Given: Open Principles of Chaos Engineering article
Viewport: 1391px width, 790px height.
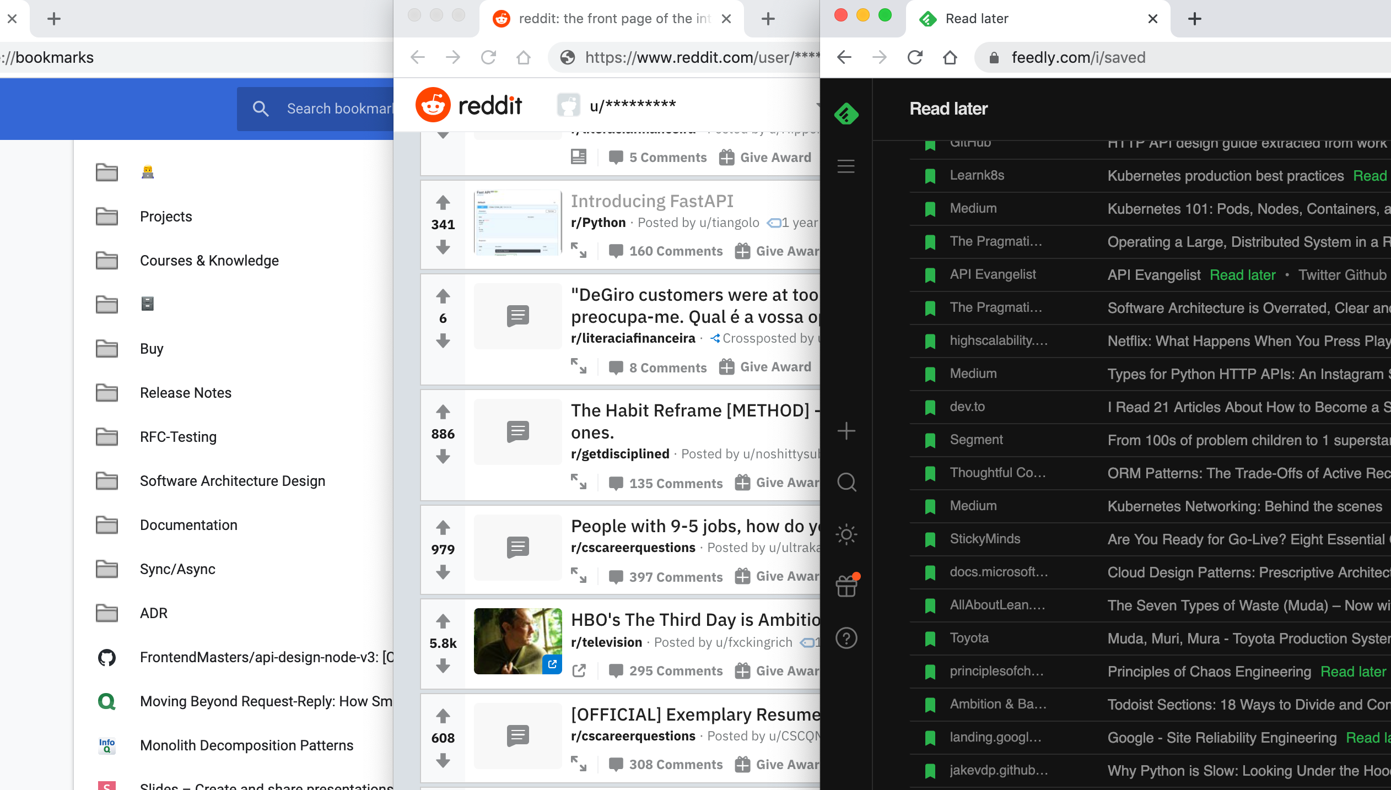Looking at the screenshot, I should (x=1210, y=672).
